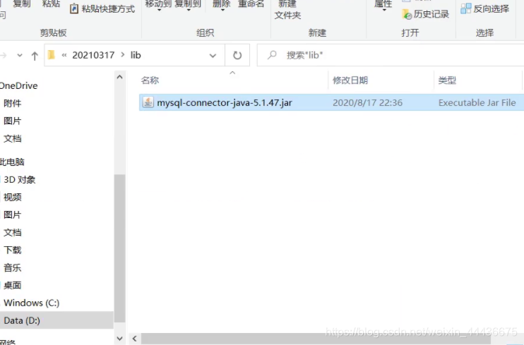Click the 2020/8/17 22:36 date cell

point(368,102)
